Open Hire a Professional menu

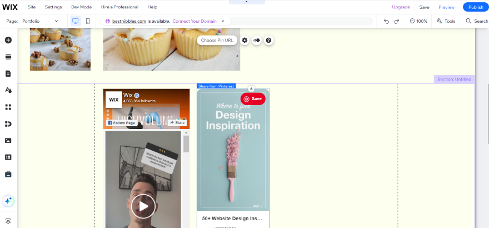119,7
